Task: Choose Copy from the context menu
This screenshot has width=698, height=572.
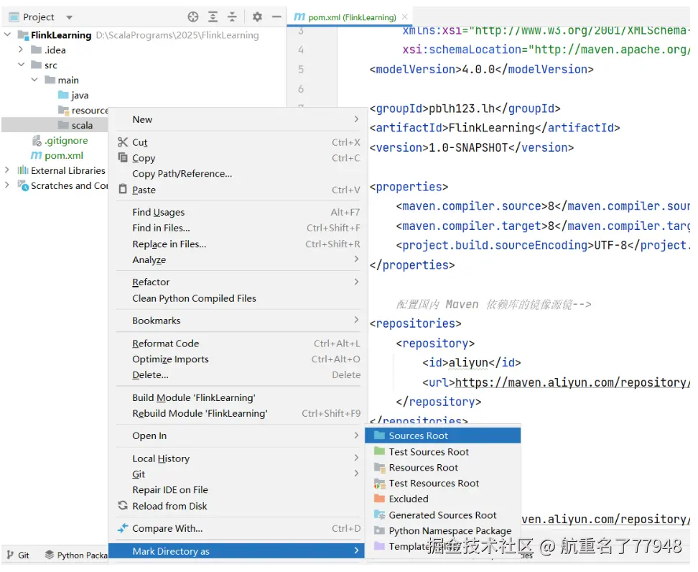Action: pyautogui.click(x=238, y=157)
